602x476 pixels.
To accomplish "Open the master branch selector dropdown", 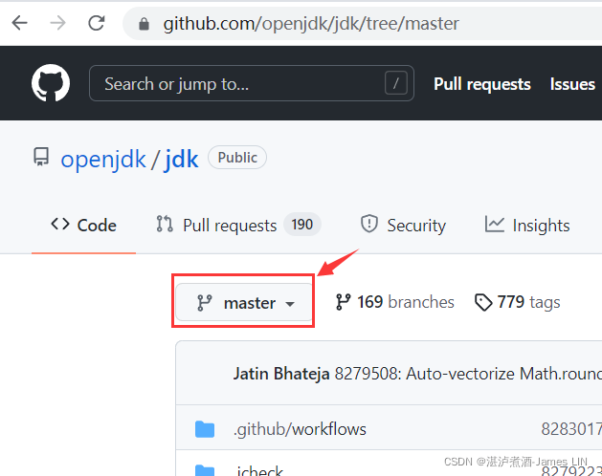I will pyautogui.click(x=244, y=303).
